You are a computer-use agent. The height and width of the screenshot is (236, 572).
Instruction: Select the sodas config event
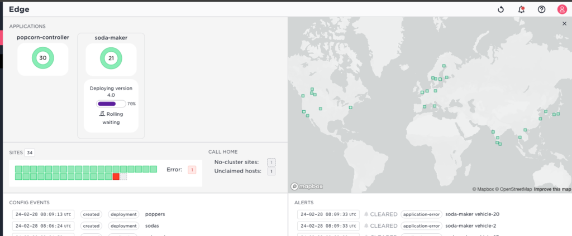point(152,225)
